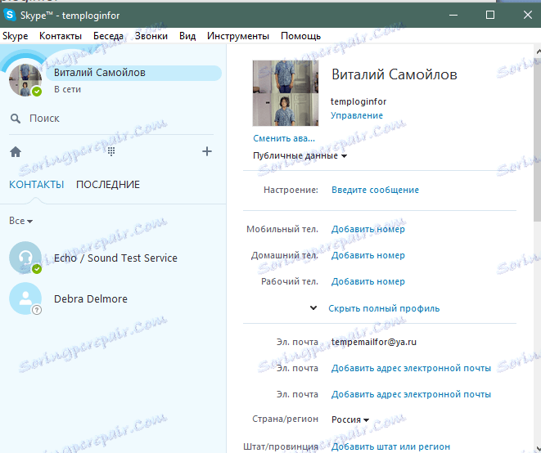Open the Вид menu
Viewport: 541px width, 453px height.
(x=187, y=36)
